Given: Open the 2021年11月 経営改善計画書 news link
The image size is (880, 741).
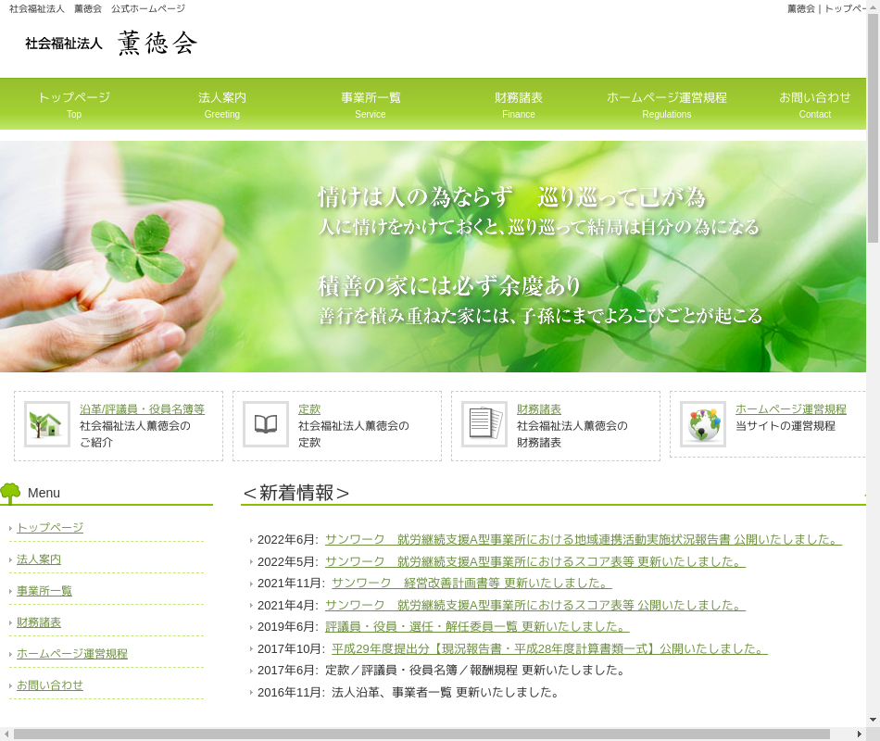Looking at the screenshot, I should [x=471, y=583].
